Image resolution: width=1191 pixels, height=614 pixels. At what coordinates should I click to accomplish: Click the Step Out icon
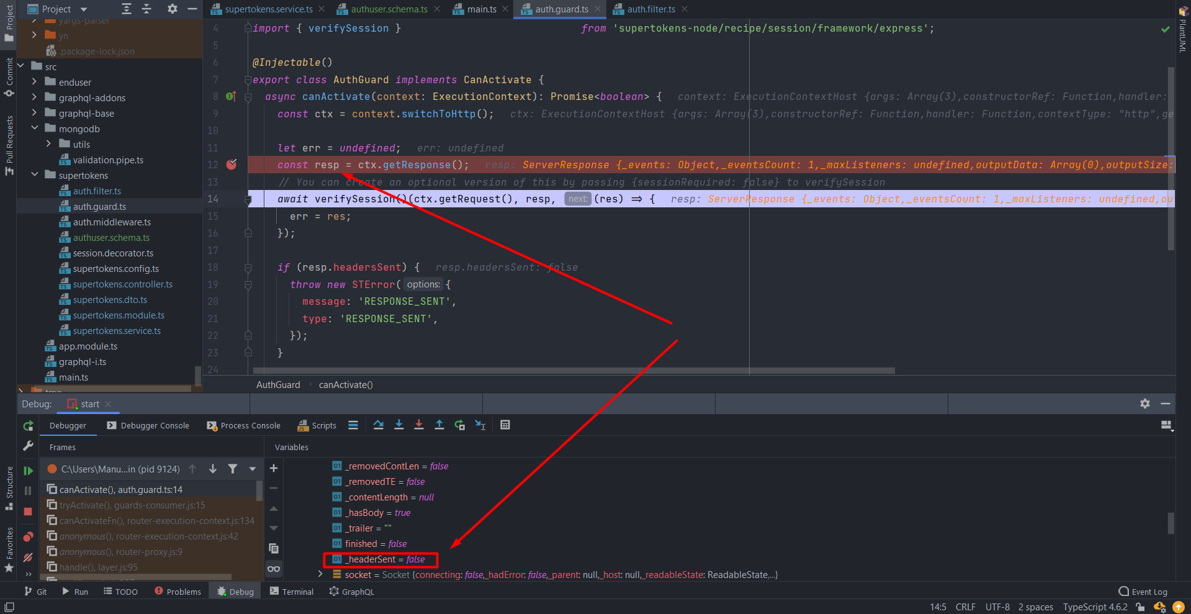(439, 425)
